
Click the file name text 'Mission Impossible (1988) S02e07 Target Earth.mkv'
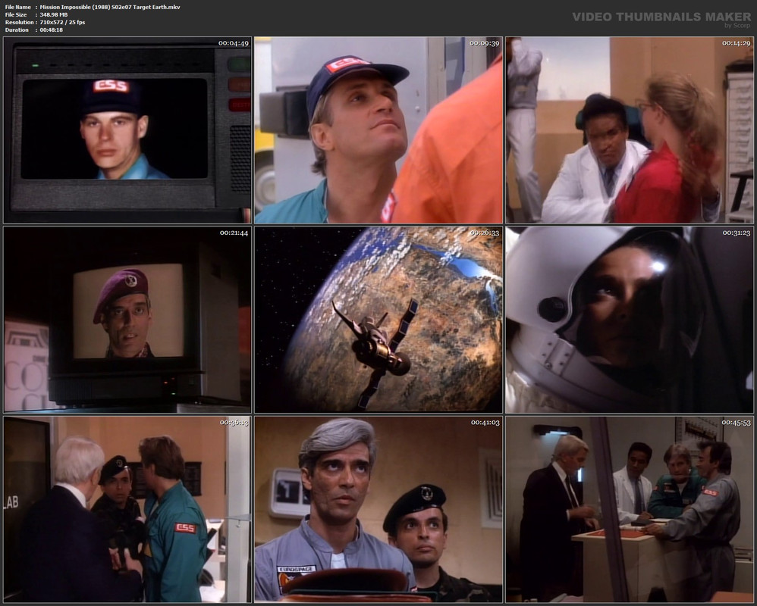click(x=110, y=8)
